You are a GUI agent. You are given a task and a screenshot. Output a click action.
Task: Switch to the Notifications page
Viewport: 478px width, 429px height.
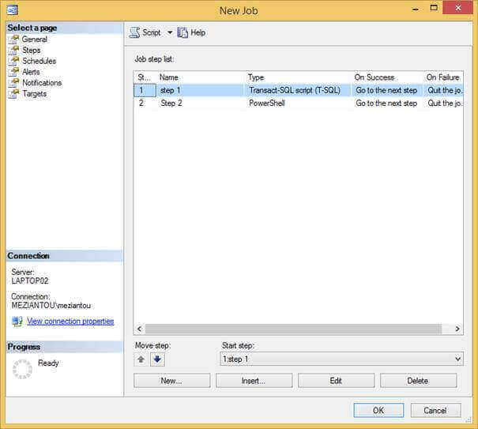tap(41, 83)
